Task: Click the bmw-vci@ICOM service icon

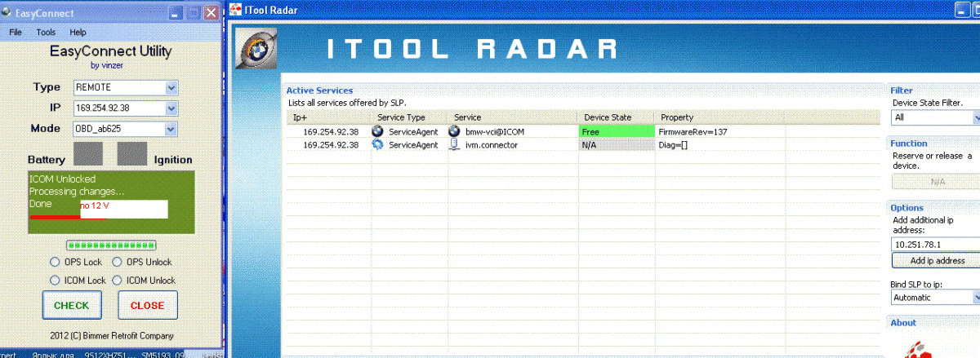Action: (454, 131)
